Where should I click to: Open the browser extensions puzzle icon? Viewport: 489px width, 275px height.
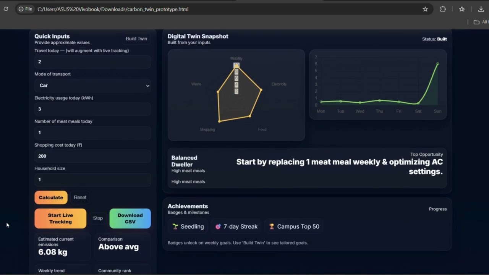pyautogui.click(x=443, y=9)
